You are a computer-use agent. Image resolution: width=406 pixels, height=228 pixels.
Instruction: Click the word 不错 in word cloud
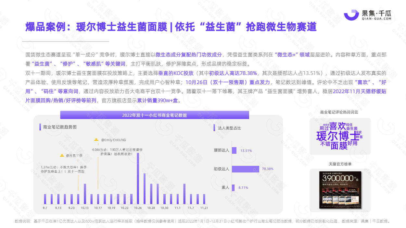point(325,144)
